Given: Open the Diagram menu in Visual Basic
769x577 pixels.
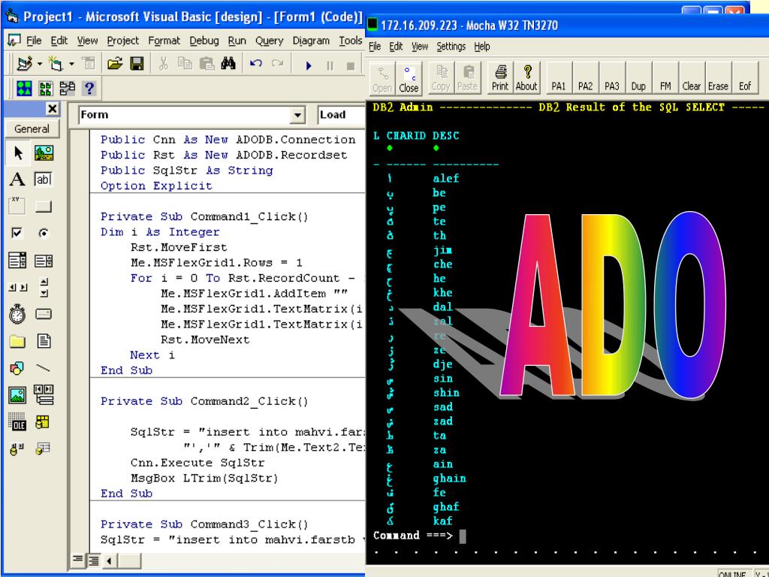Looking at the screenshot, I should [311, 41].
